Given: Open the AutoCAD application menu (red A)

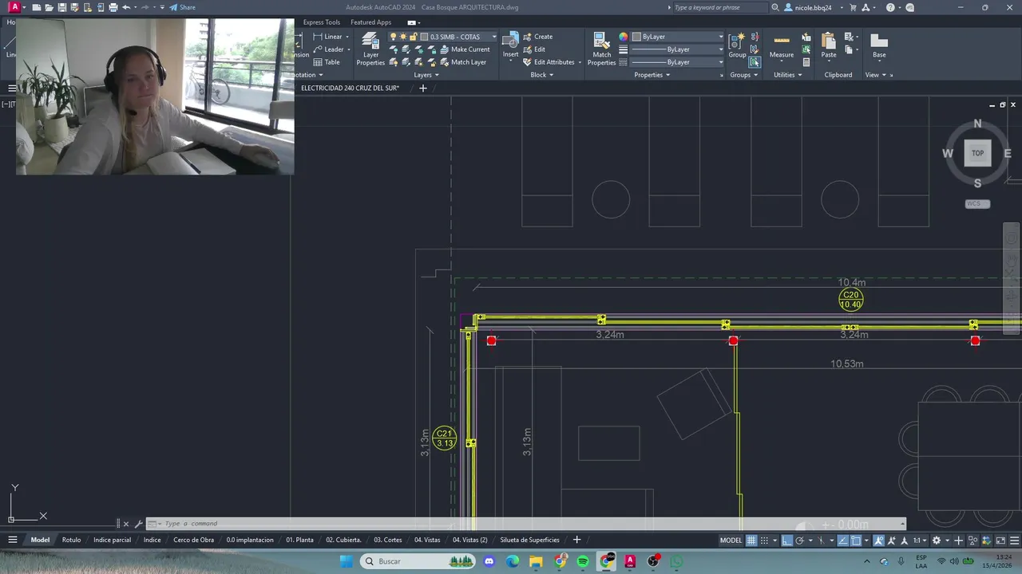Looking at the screenshot, I should coord(14,7).
